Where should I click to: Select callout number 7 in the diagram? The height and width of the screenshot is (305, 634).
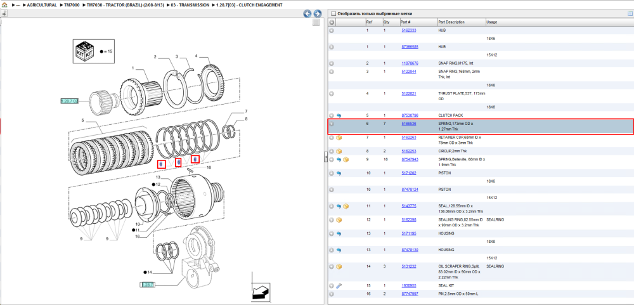tap(246, 111)
